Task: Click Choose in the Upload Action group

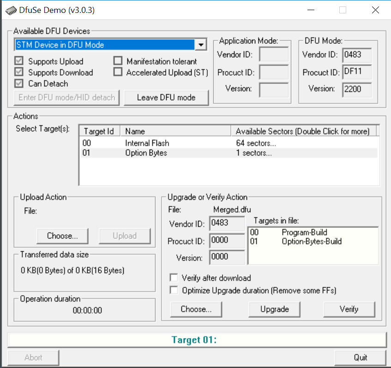Action: 62,236
